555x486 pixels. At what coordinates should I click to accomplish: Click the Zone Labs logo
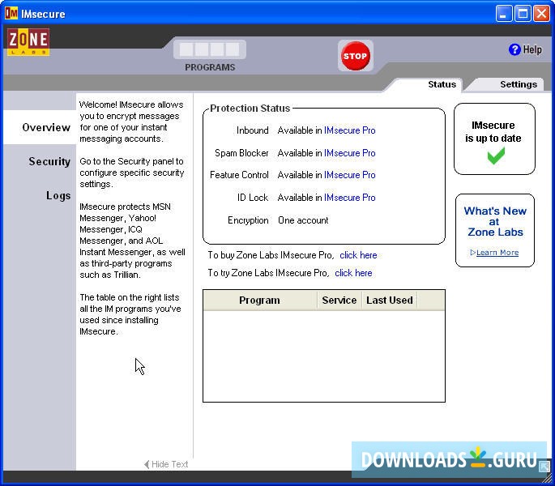point(28,42)
